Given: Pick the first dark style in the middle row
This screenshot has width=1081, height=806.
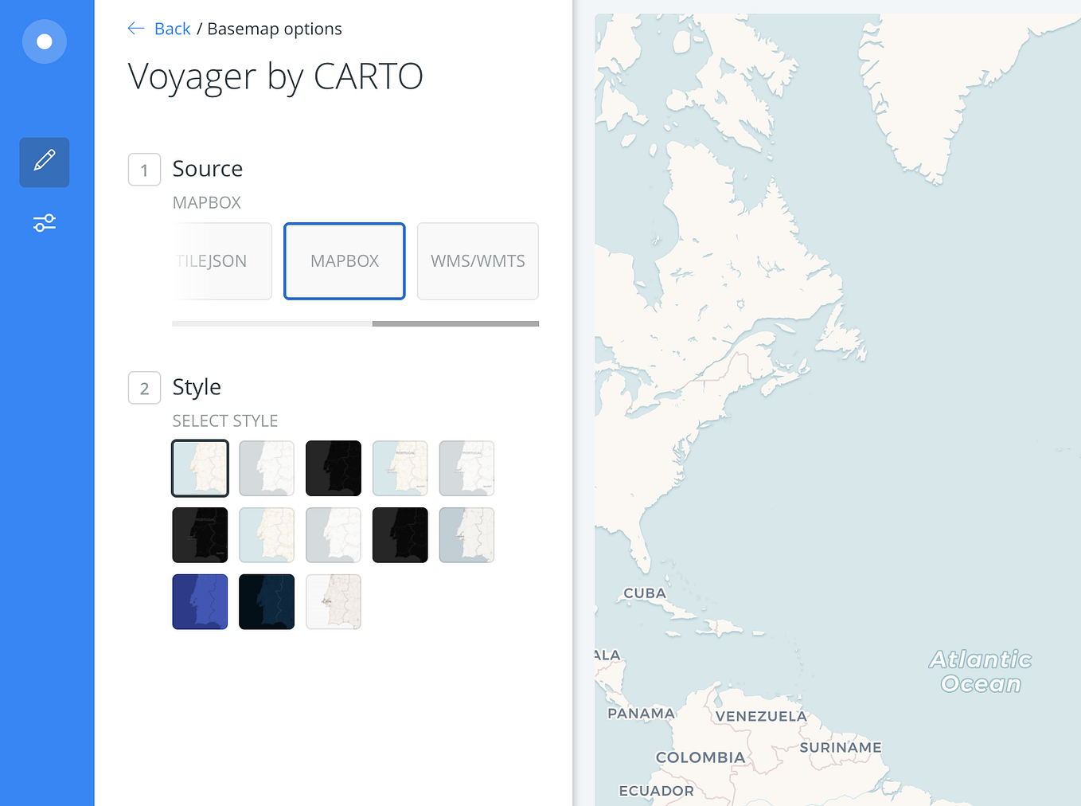Looking at the screenshot, I should pyautogui.click(x=200, y=535).
